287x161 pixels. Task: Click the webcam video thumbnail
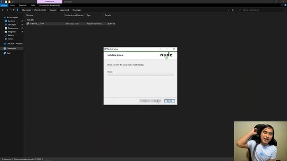[x=260, y=141]
